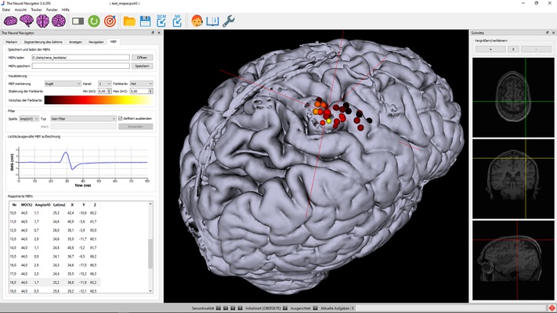
Task: Open the Farbkarte 'Hot' dropdown
Action: click(142, 83)
